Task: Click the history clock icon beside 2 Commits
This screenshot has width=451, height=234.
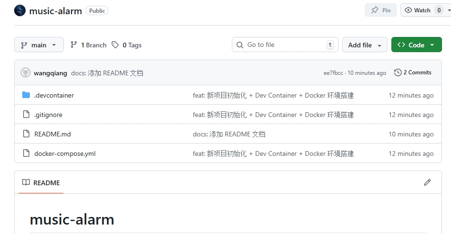Action: 398,72
